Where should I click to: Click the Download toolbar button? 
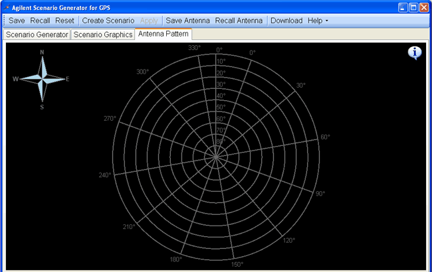coord(286,21)
